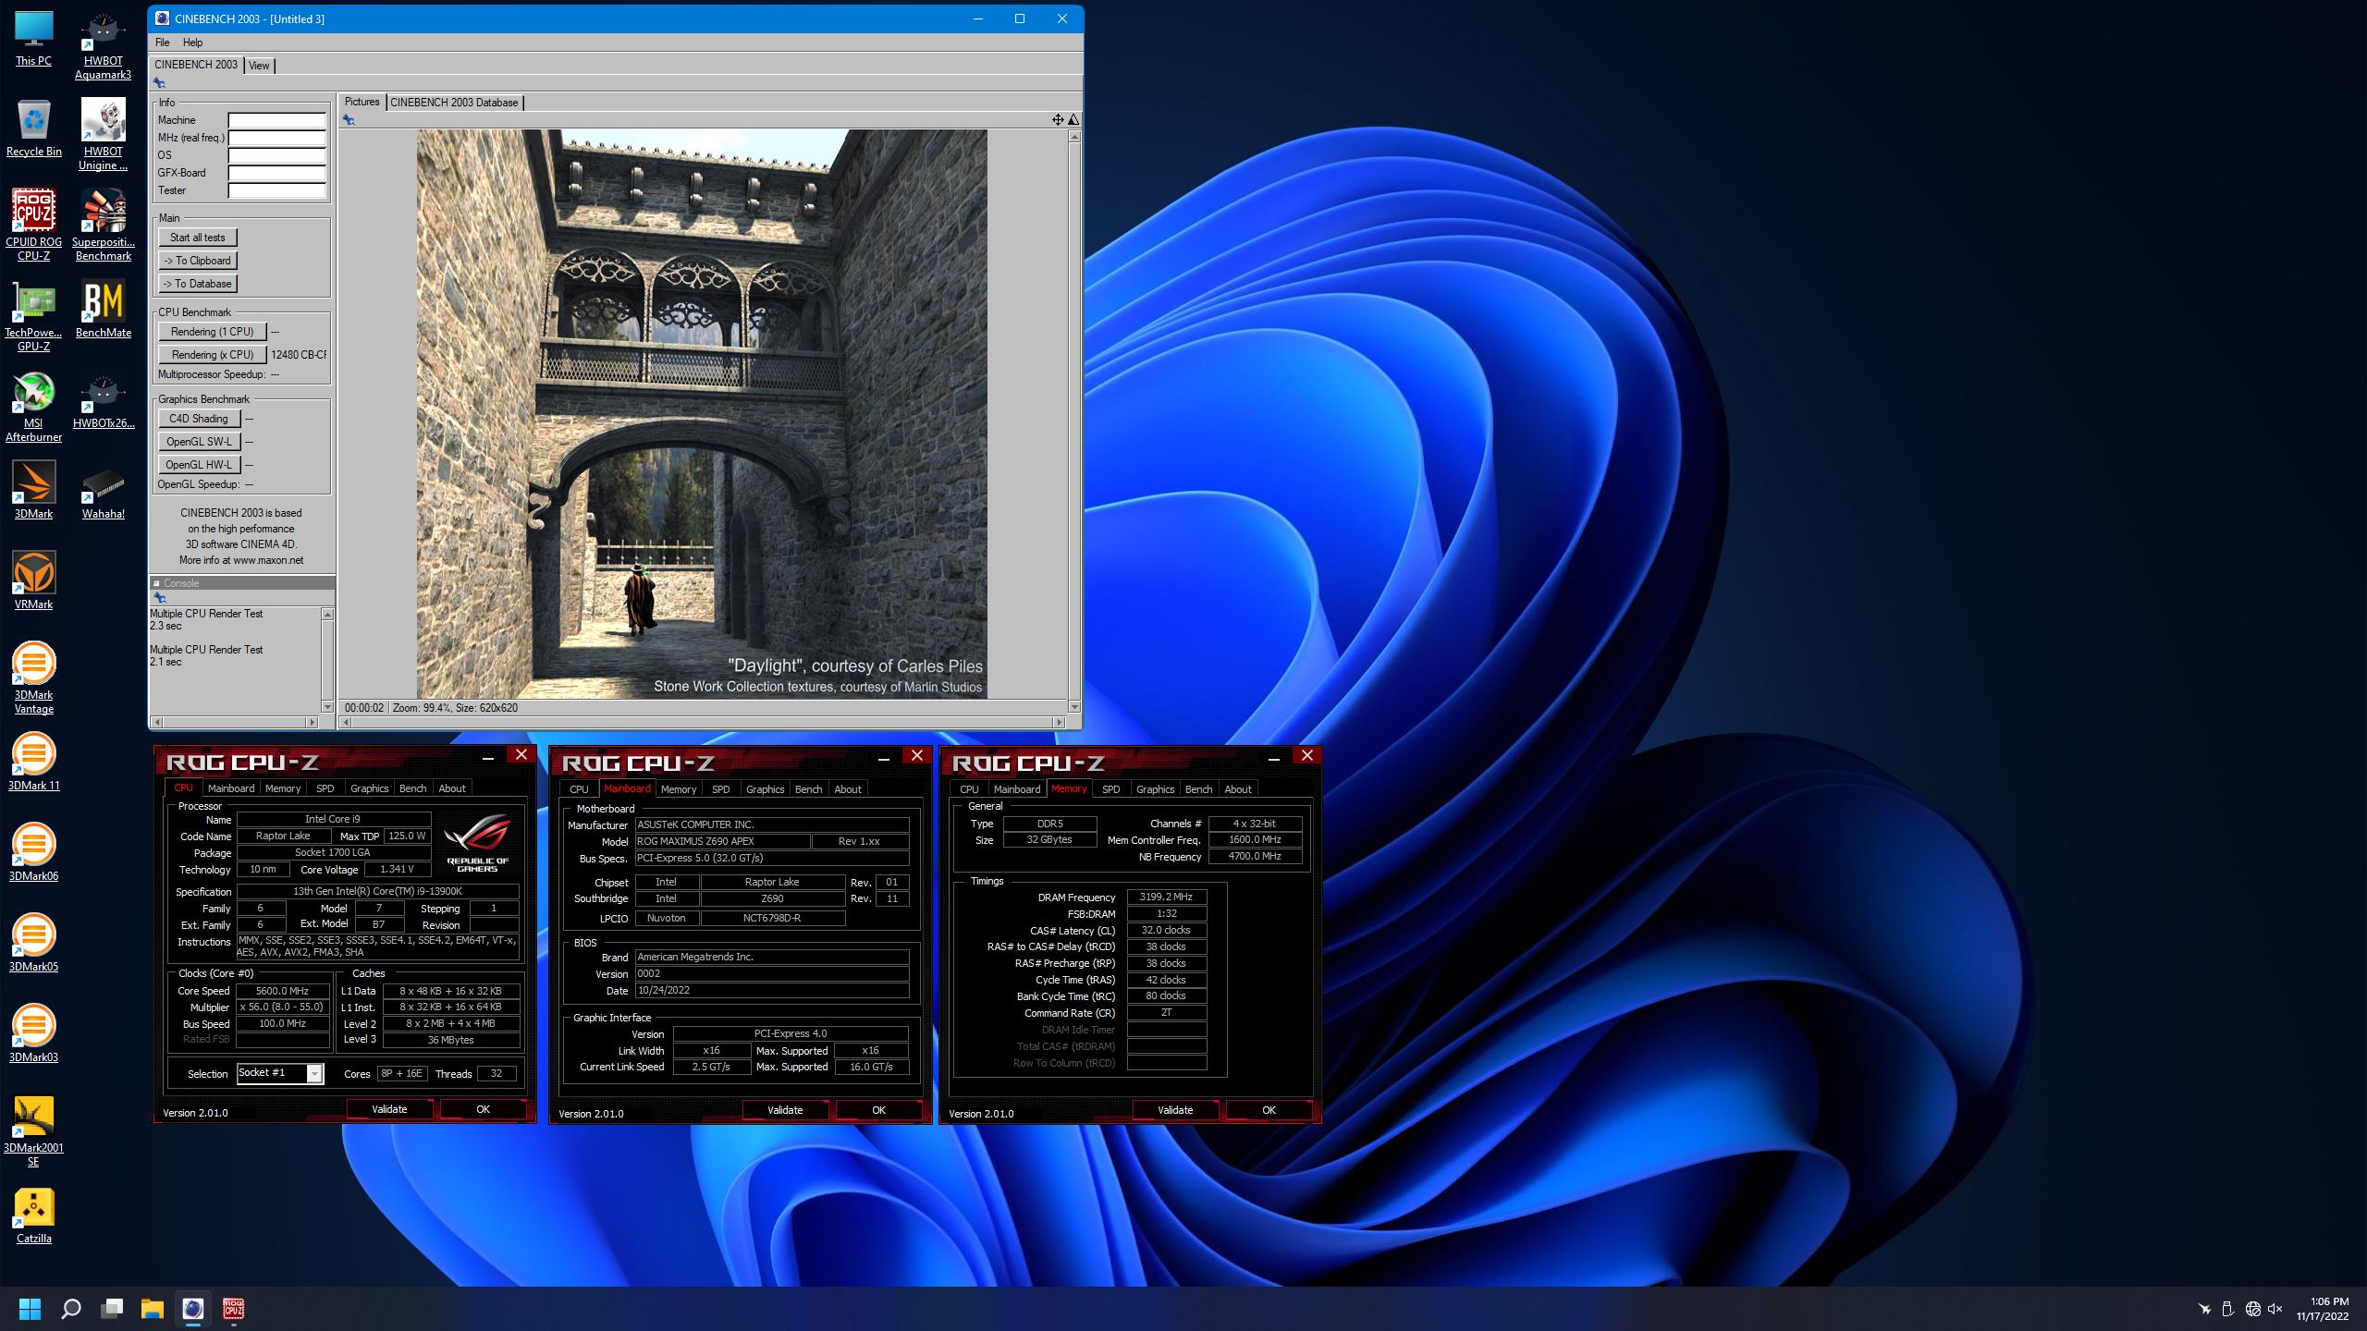Open the File menu in CINEBENCH

163,43
